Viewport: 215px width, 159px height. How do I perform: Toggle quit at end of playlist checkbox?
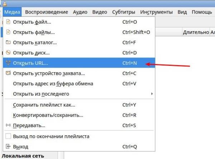click(x=8, y=136)
